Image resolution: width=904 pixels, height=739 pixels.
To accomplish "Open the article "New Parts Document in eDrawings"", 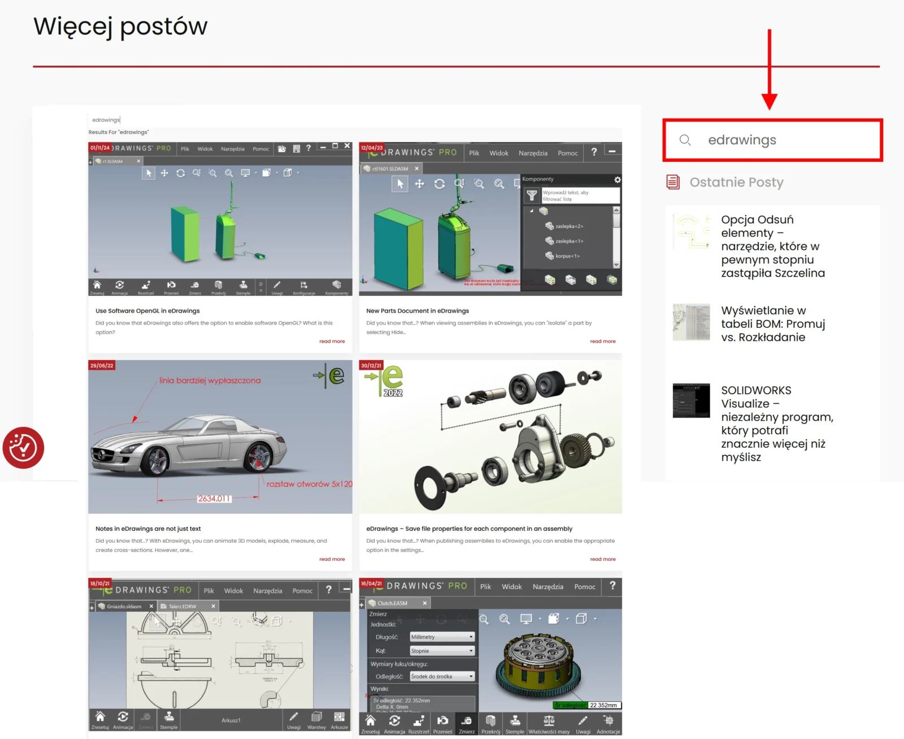I will 418,311.
